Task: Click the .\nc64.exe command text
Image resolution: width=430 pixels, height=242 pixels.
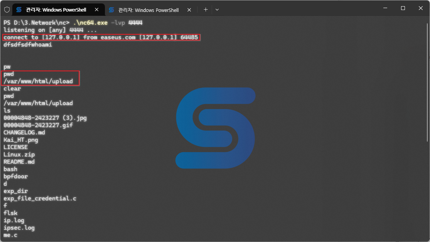Action: (x=91, y=23)
